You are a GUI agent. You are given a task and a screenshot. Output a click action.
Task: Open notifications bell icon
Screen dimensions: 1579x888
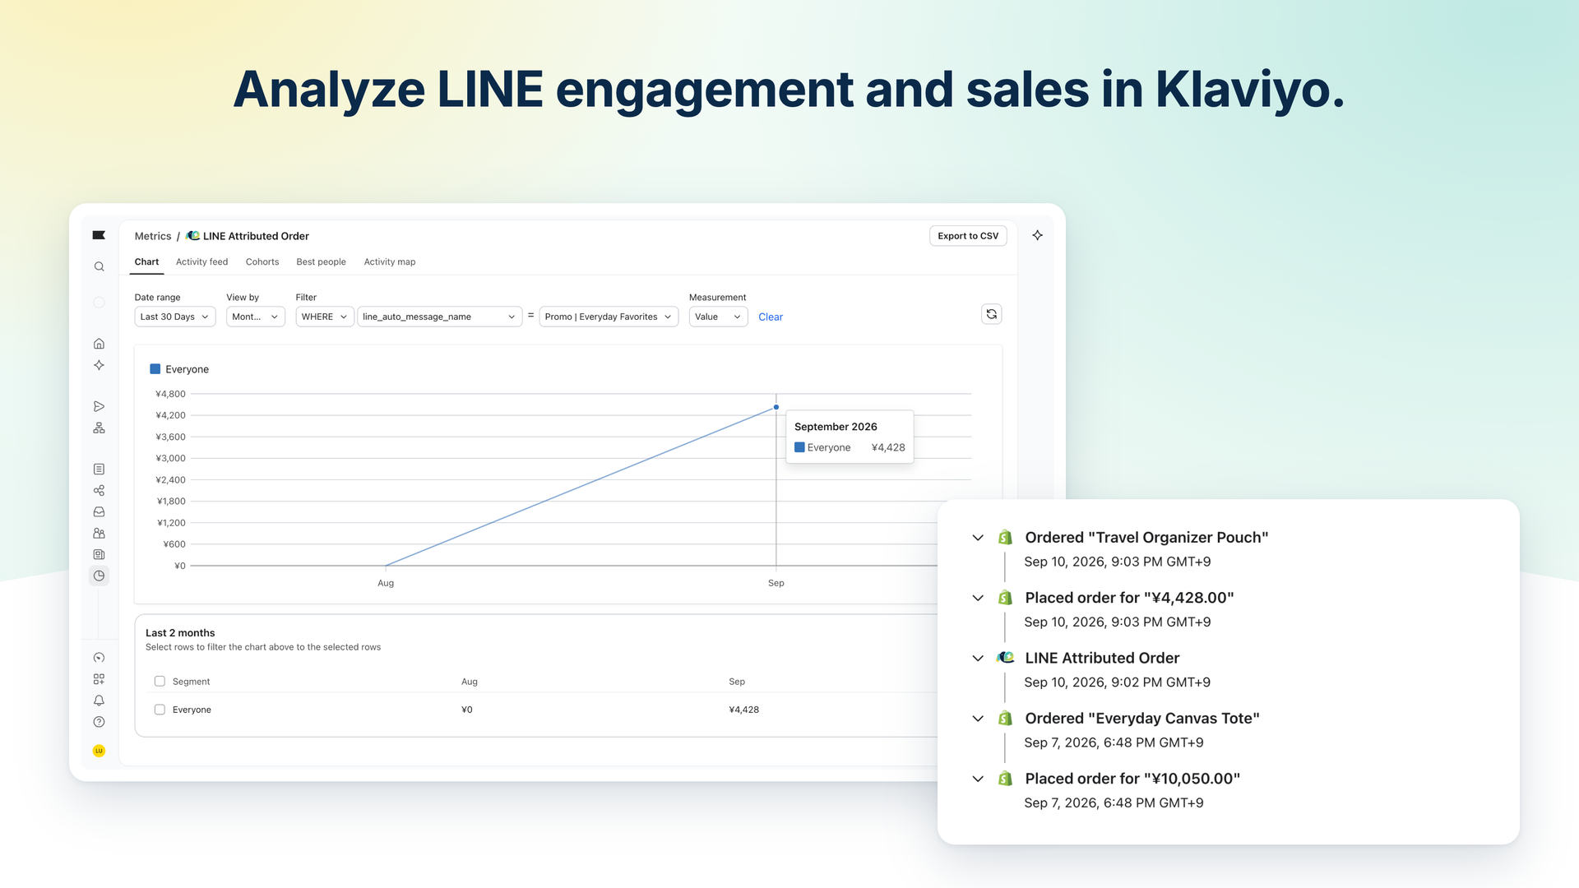coord(99,701)
